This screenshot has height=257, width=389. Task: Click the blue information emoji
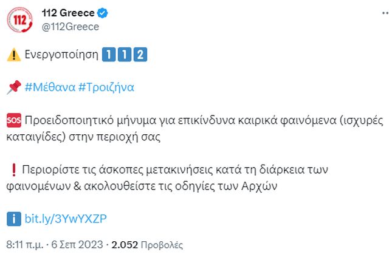point(13,219)
